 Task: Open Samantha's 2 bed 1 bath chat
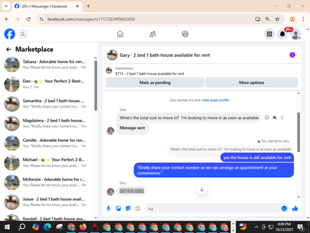click(49, 104)
